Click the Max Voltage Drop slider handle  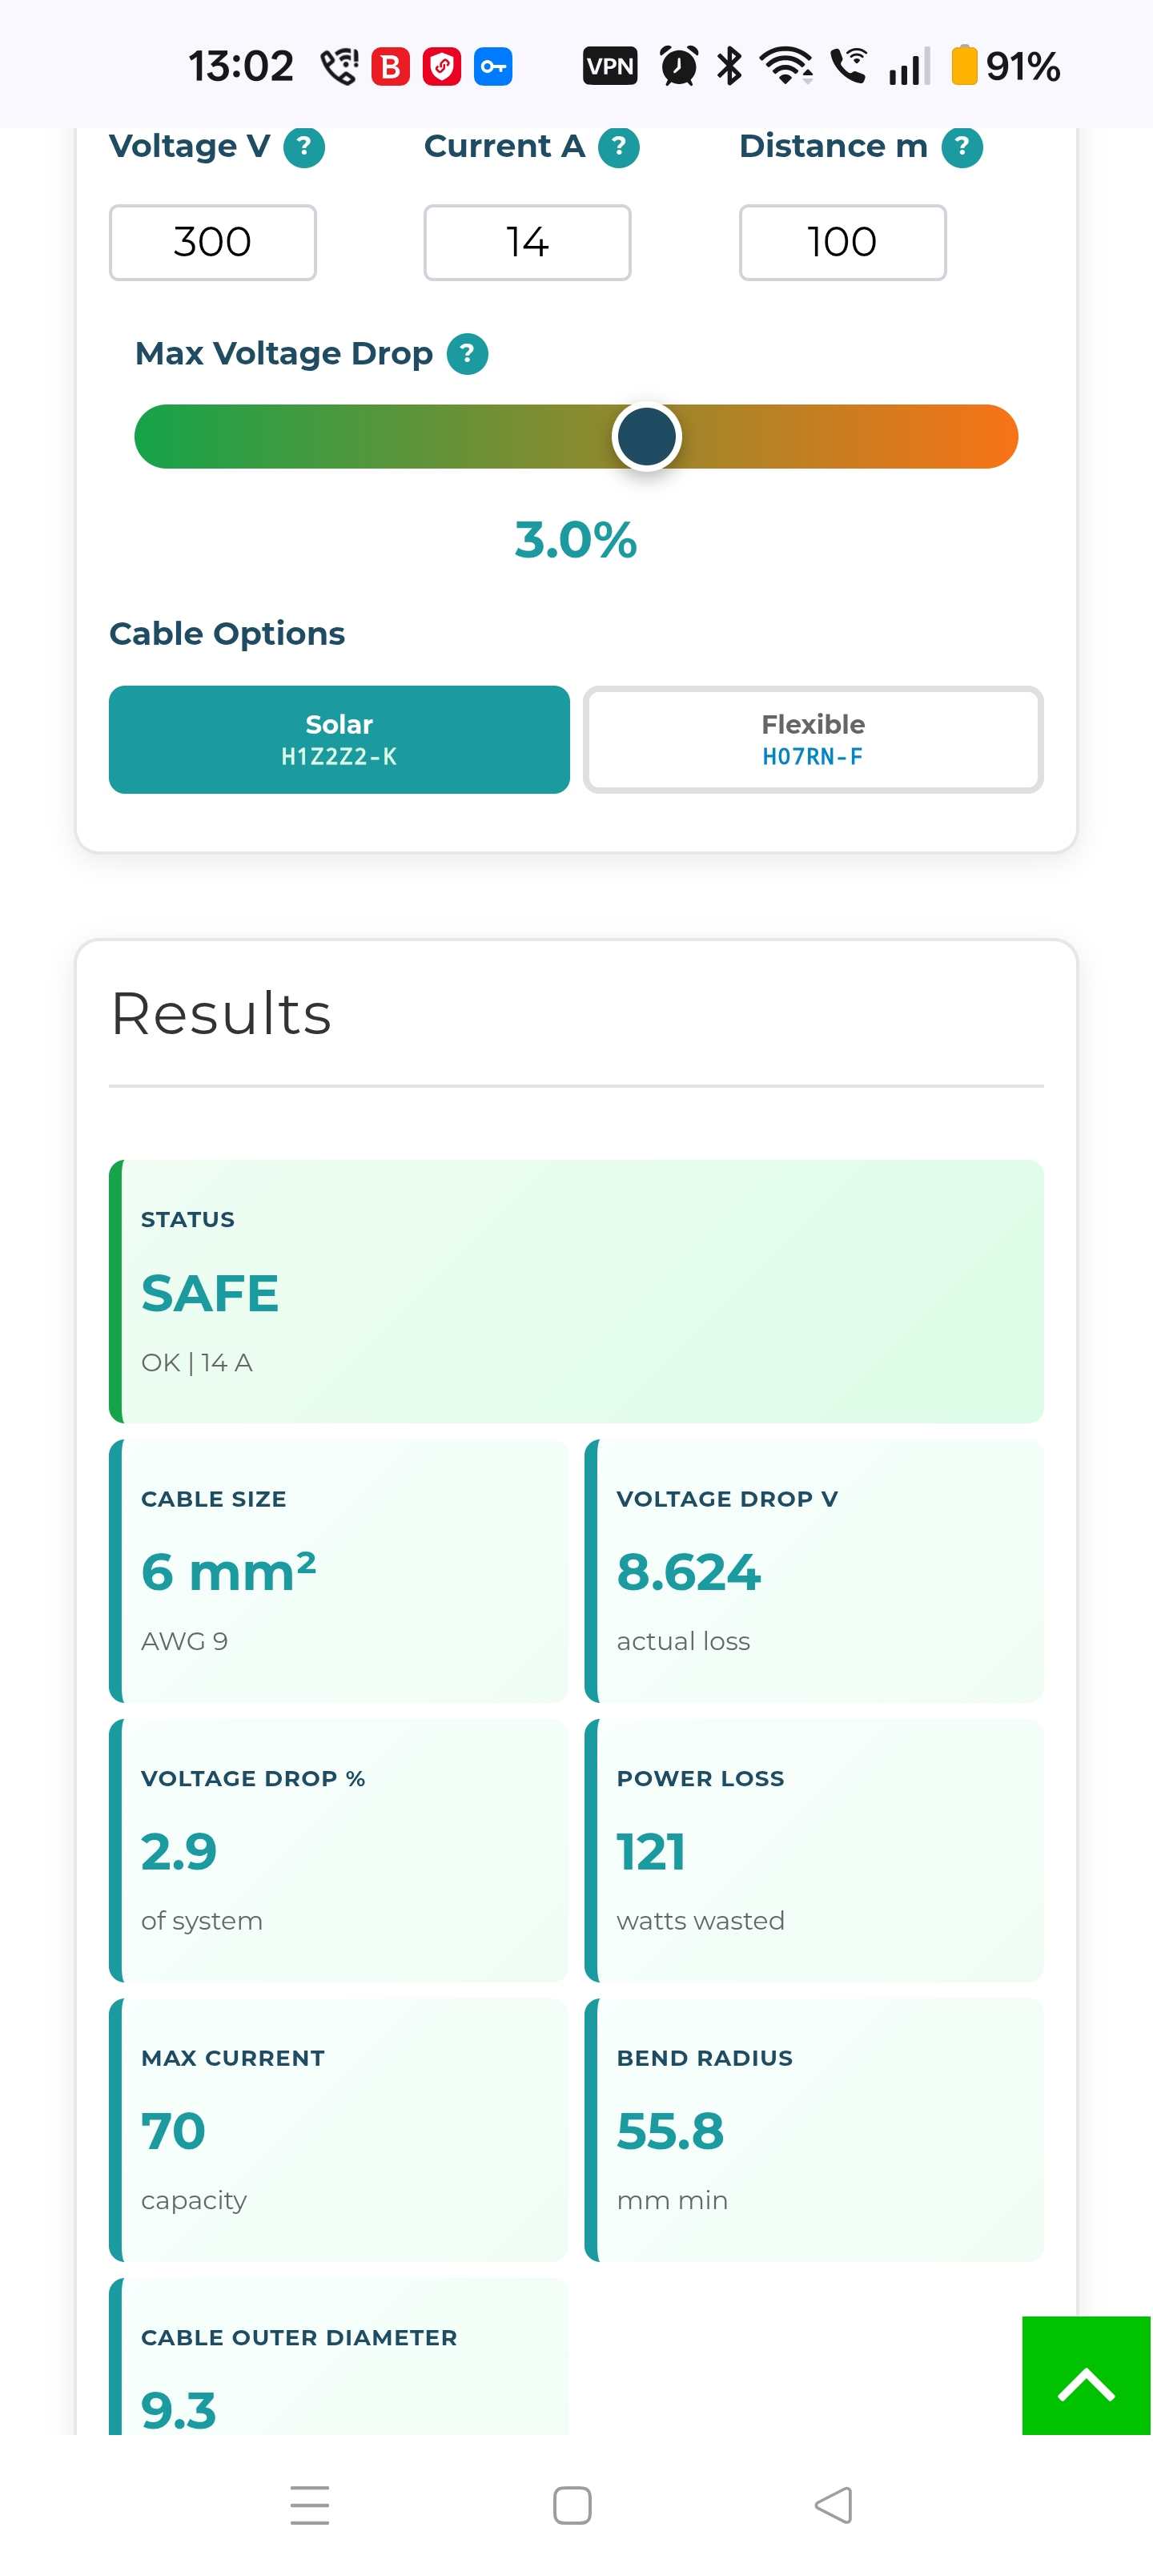click(647, 437)
